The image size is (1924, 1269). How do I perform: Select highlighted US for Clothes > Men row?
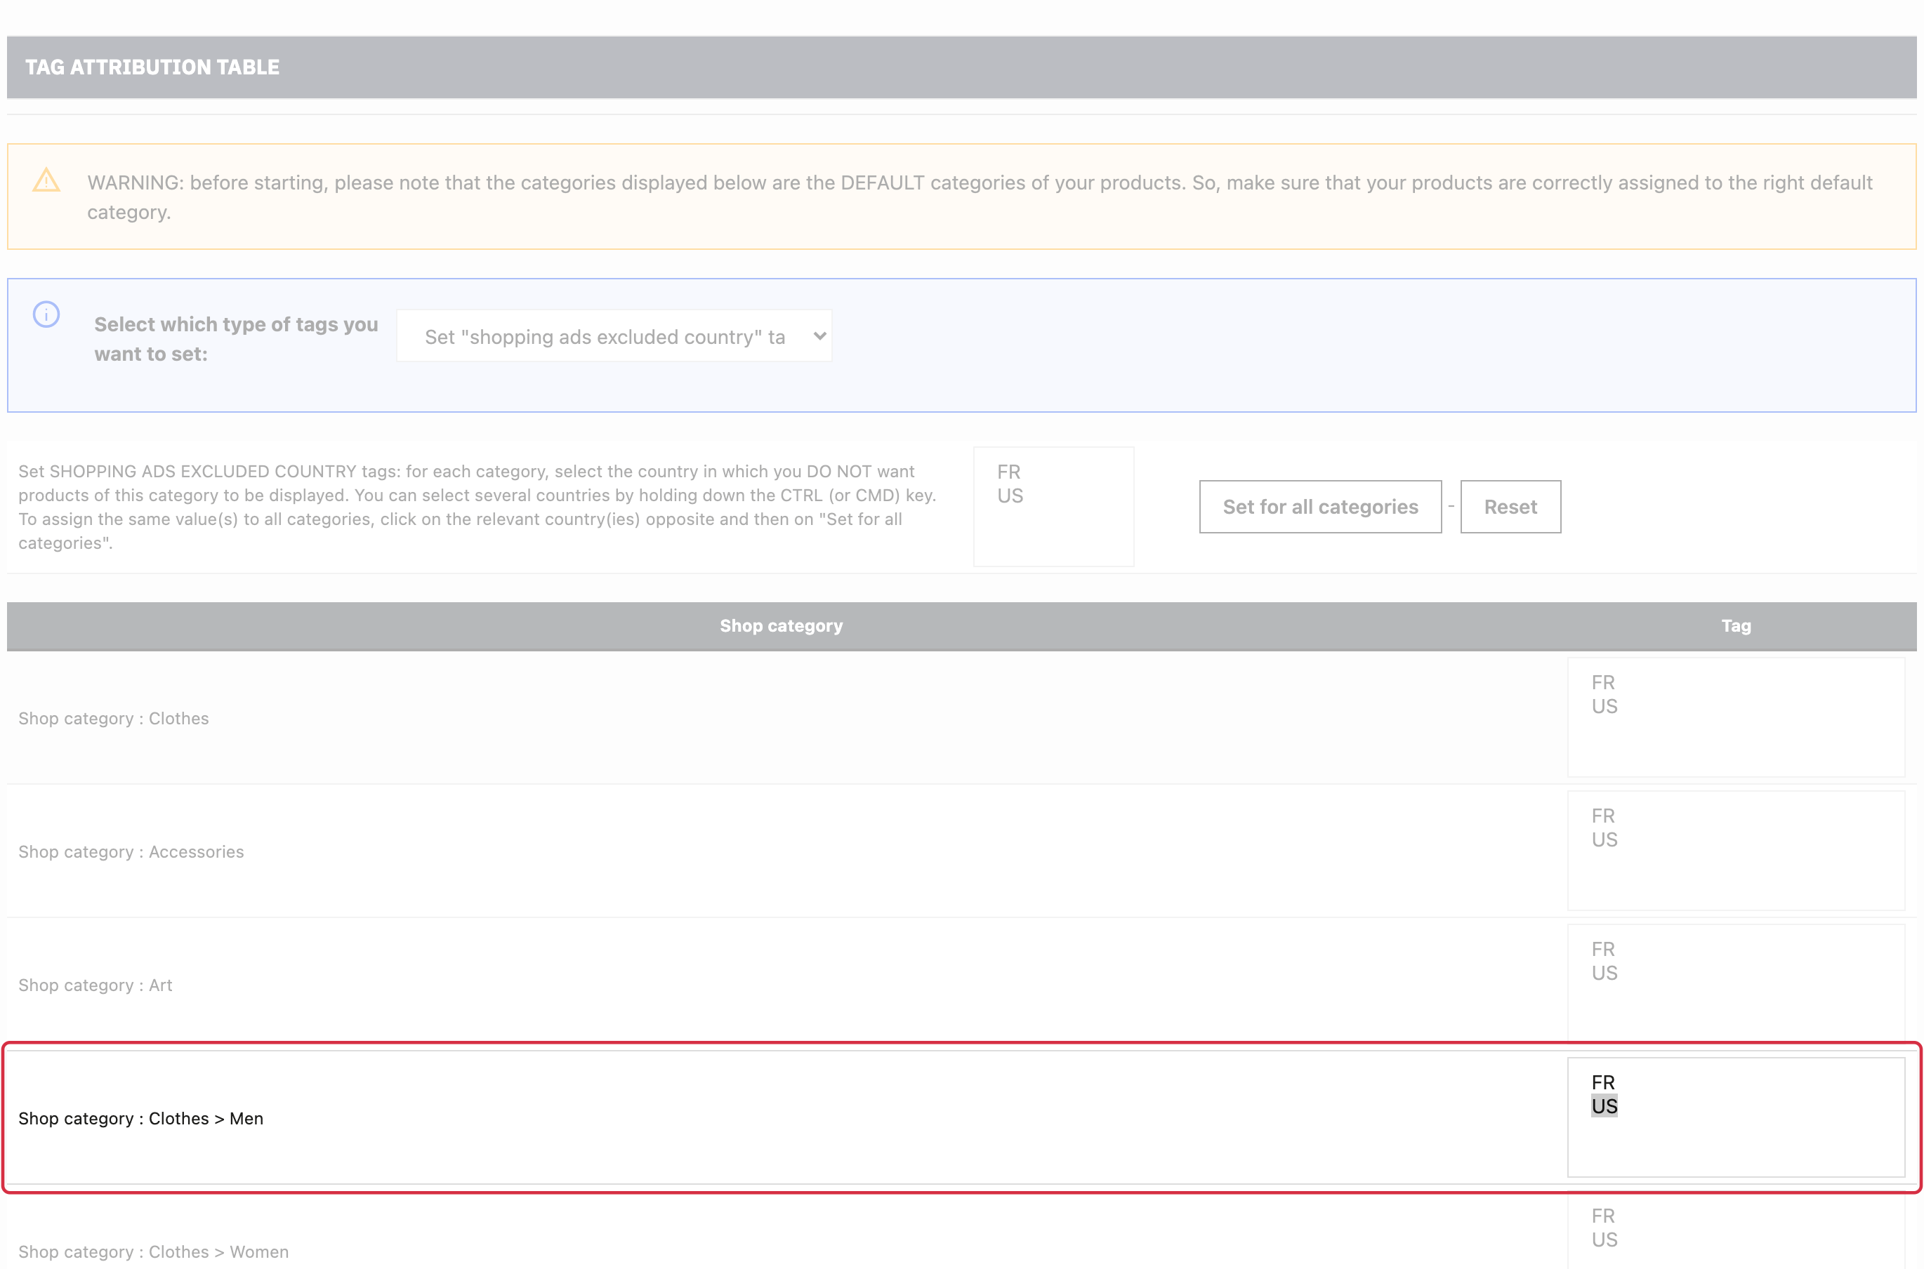(1605, 1106)
